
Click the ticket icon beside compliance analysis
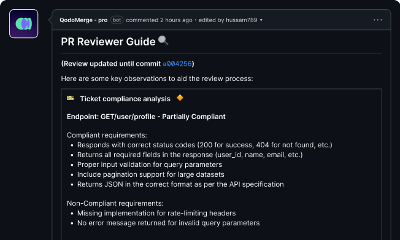71,98
